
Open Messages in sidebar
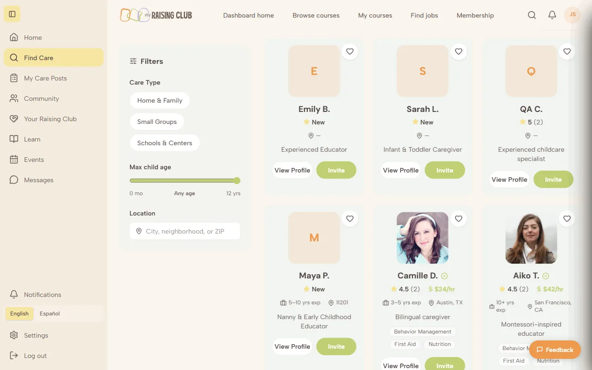(54, 180)
